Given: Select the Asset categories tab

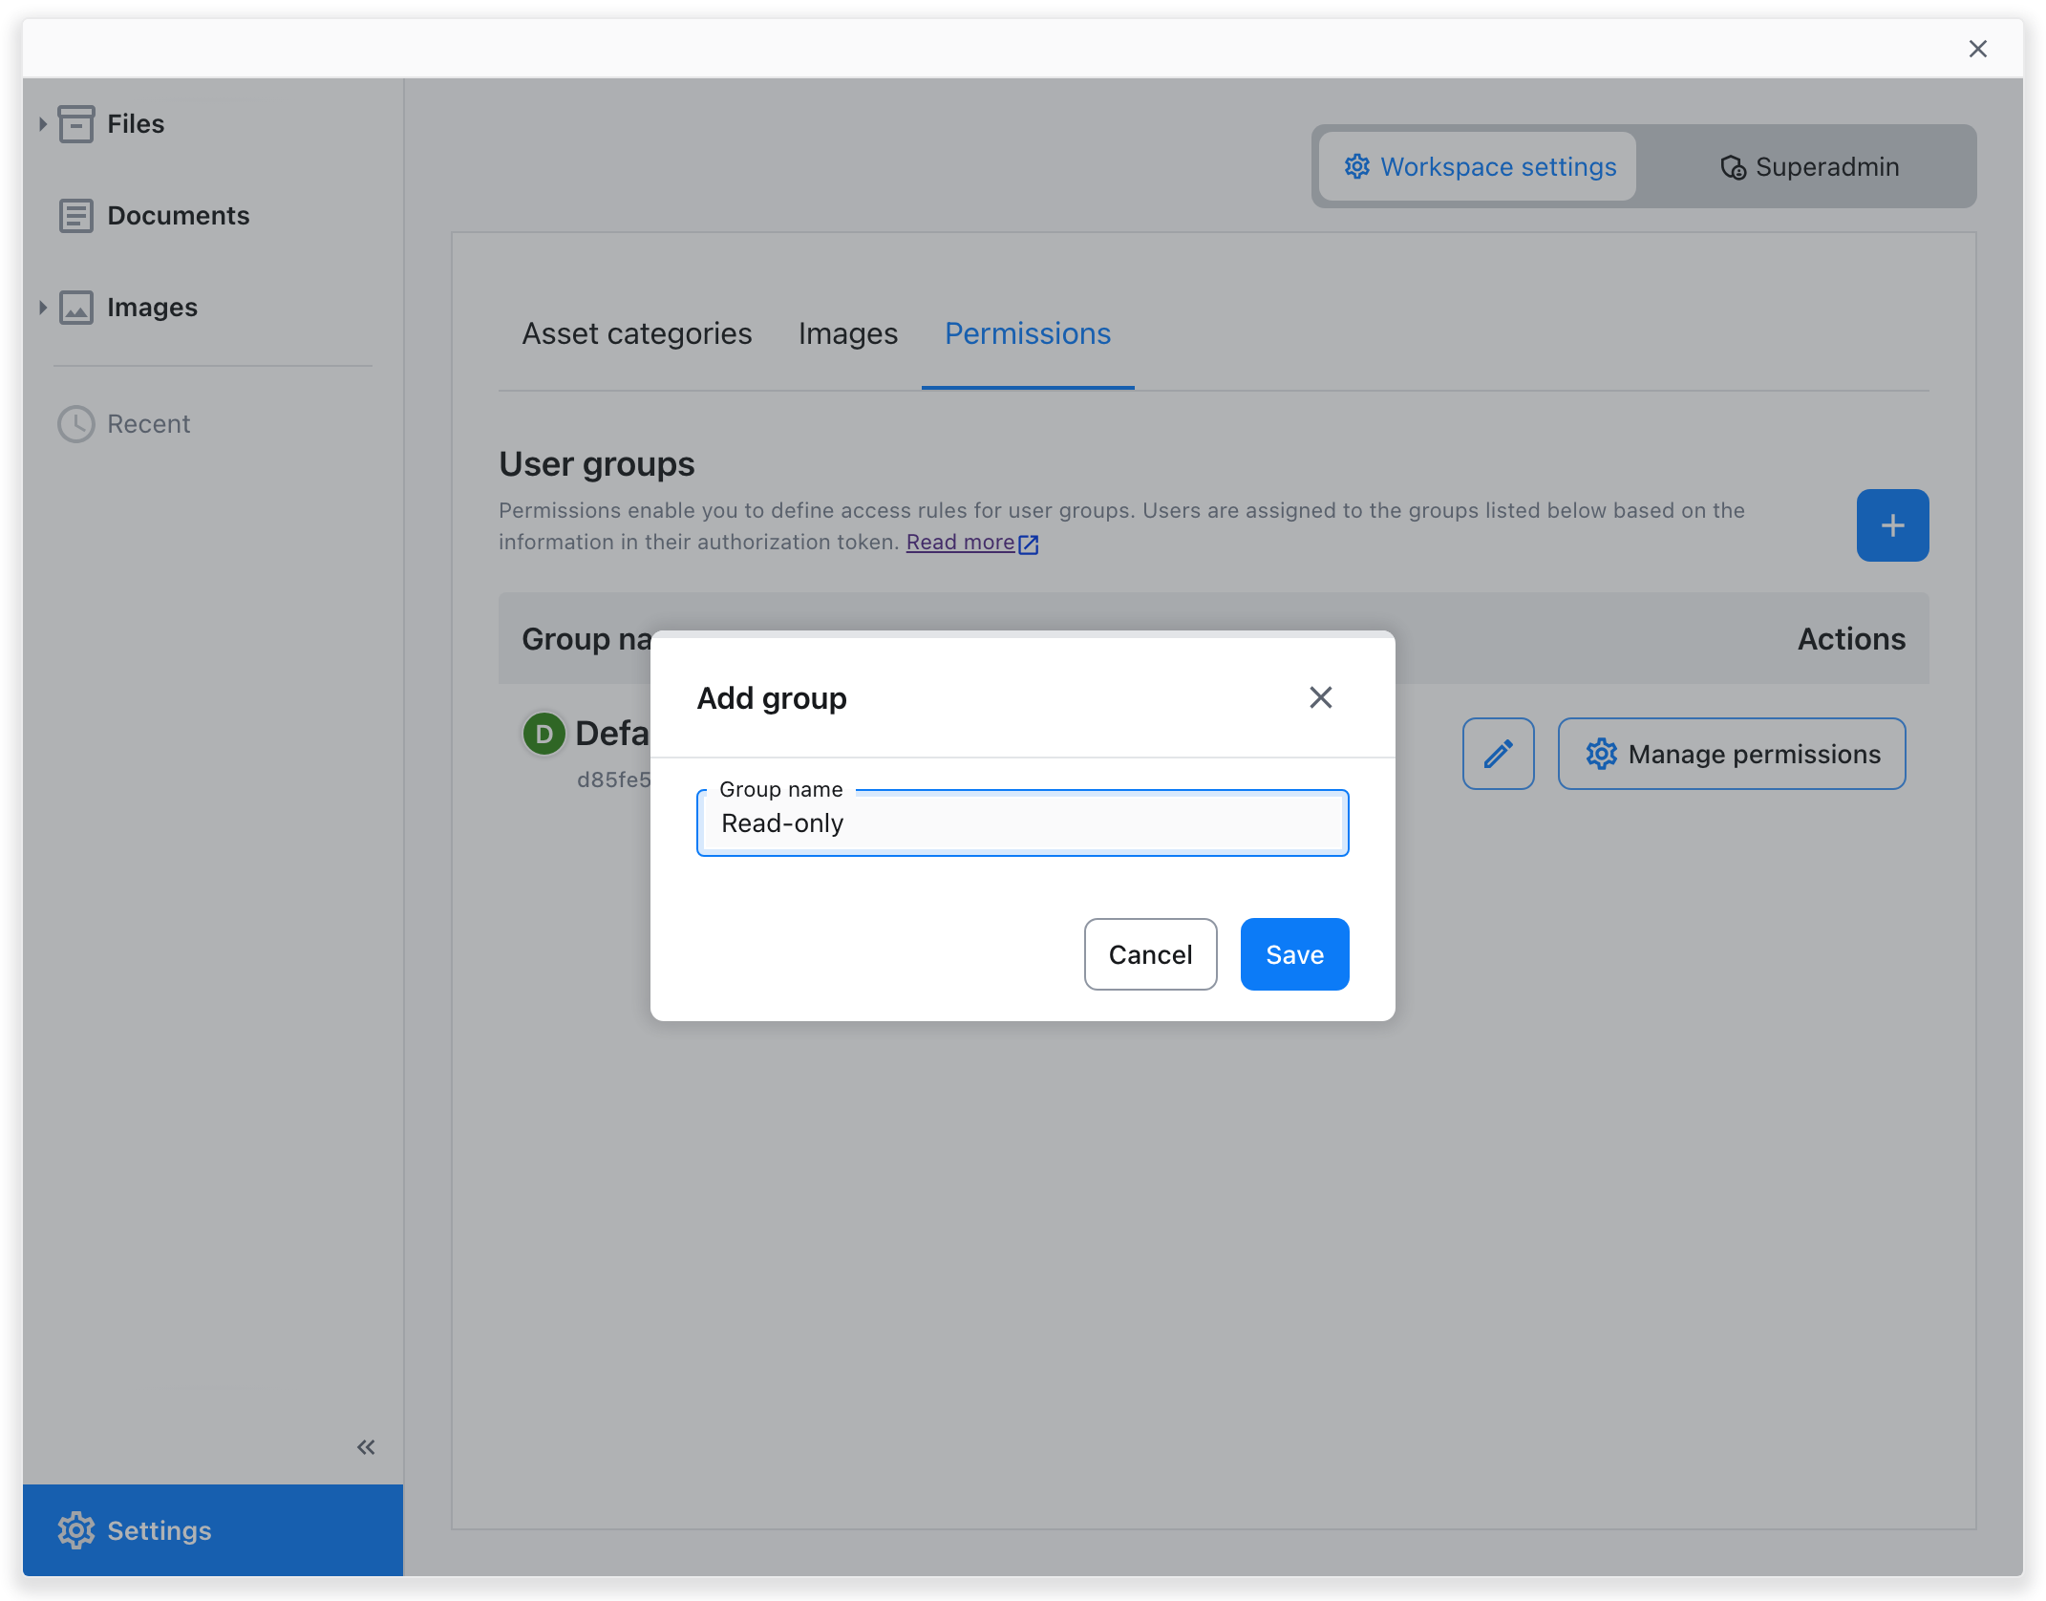Looking at the screenshot, I should pos(636,332).
